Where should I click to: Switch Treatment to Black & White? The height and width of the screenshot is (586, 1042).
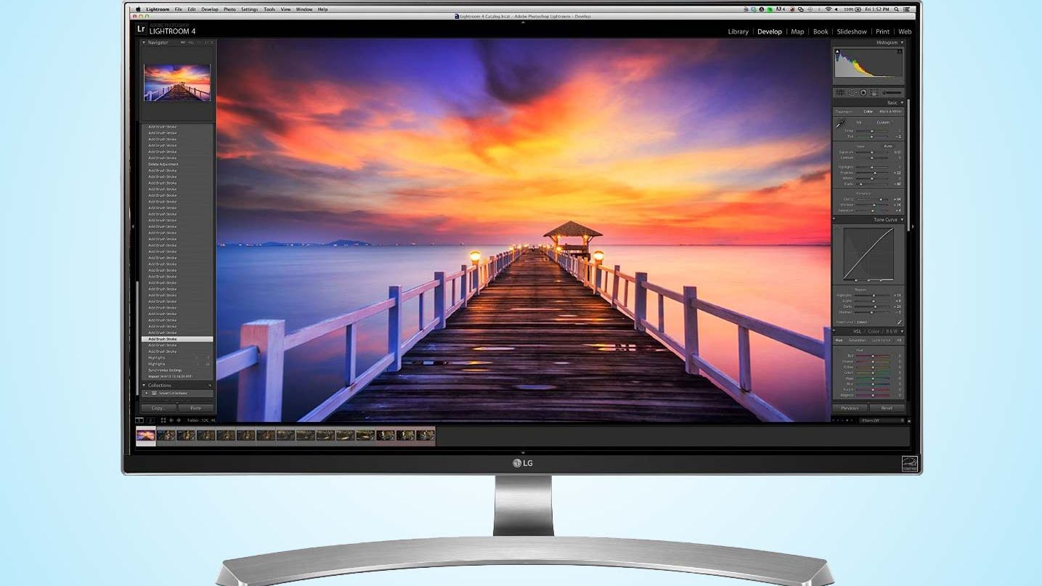[890, 112]
